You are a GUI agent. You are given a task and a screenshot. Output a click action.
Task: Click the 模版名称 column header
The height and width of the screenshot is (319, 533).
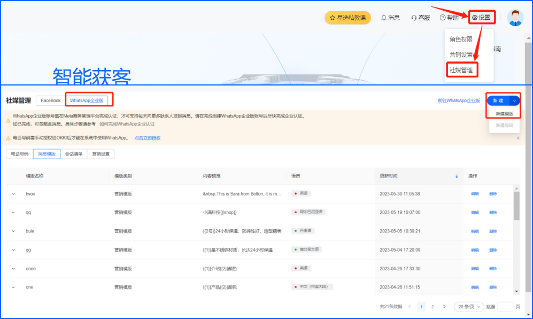(35, 176)
